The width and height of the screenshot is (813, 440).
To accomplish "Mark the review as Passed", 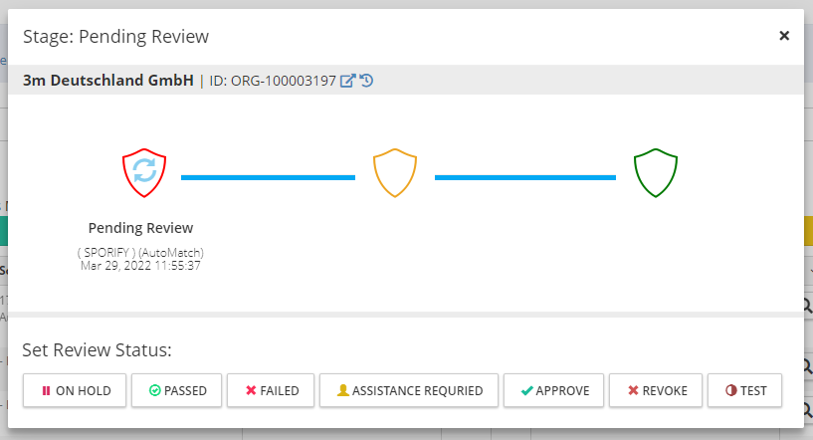I will (177, 390).
